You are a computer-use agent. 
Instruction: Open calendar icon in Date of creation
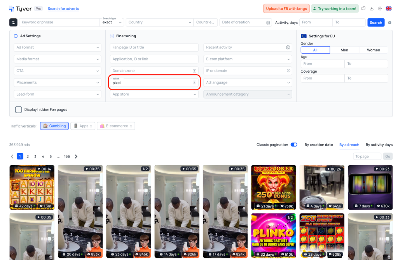268,23
